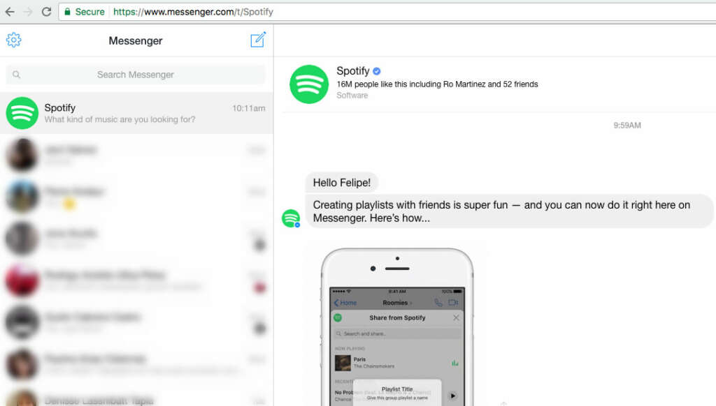The image size is (716, 406).
Task: Click the search magnifying glass icon
Action: click(16, 74)
